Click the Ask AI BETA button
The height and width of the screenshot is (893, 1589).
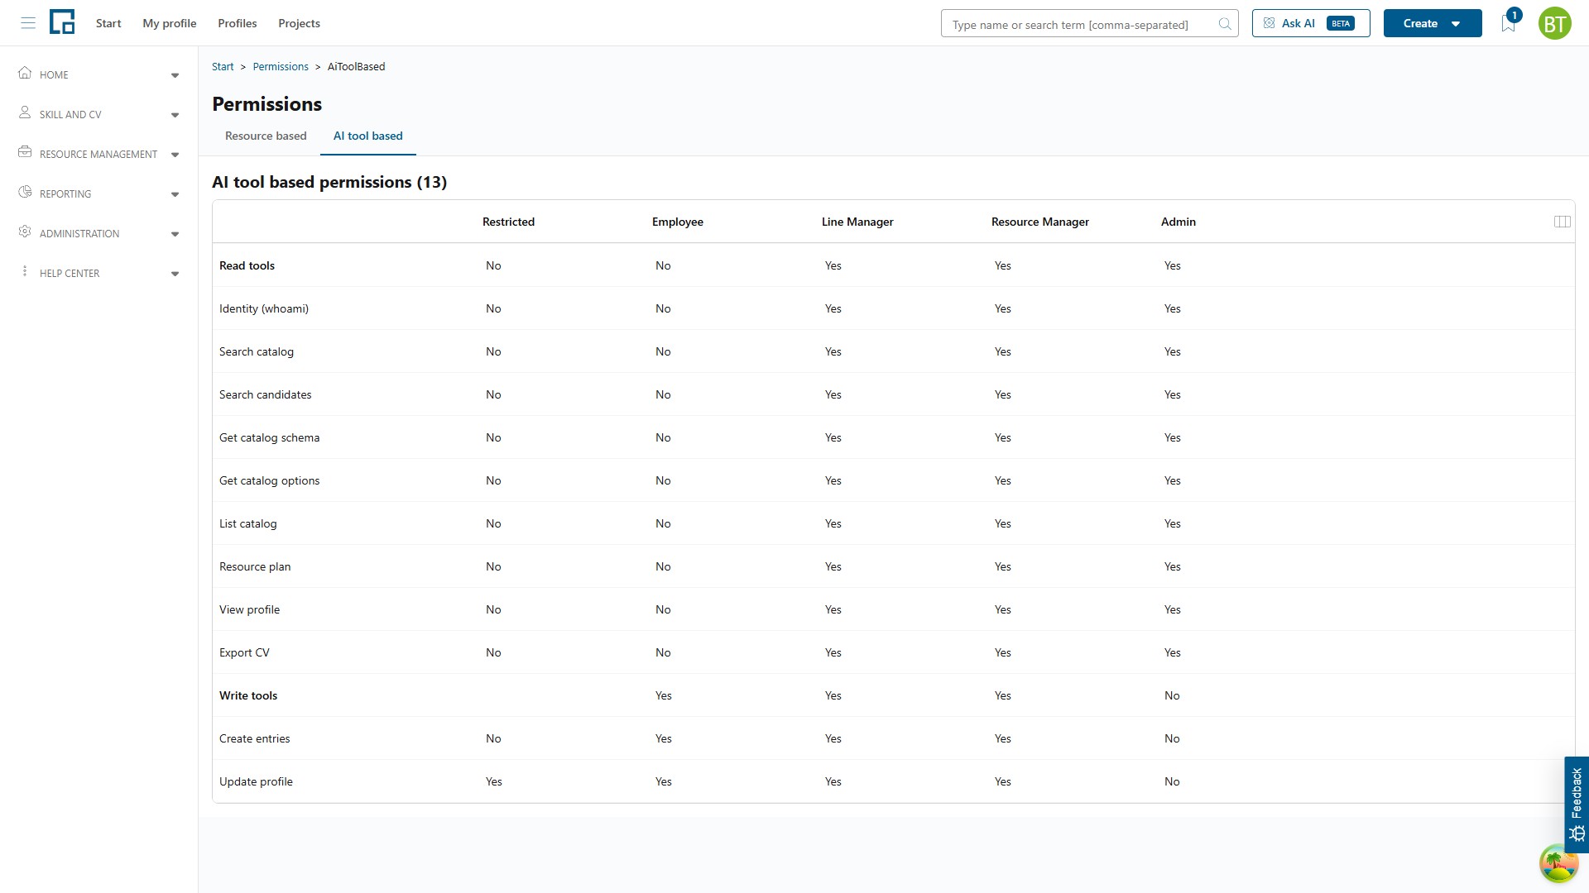click(1311, 23)
